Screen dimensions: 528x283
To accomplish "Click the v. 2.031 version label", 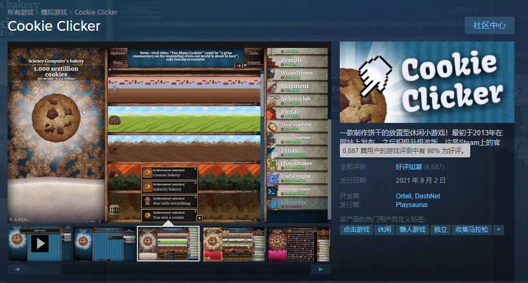I will click(18, 219).
